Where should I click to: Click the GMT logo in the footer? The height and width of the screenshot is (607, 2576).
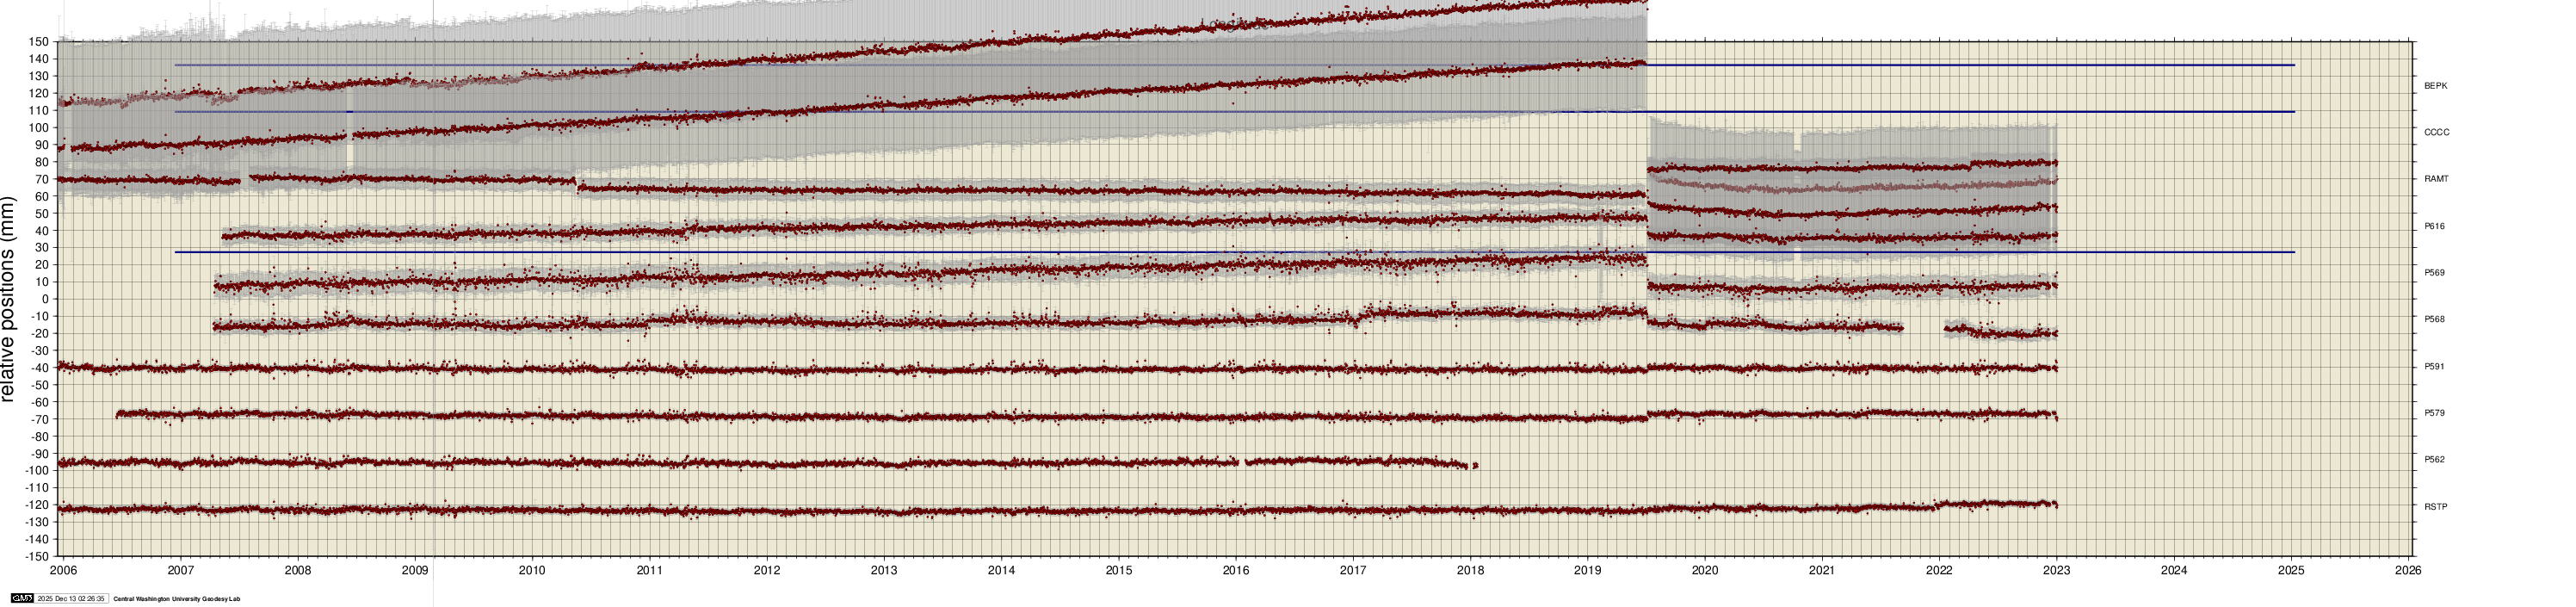[x=21, y=598]
